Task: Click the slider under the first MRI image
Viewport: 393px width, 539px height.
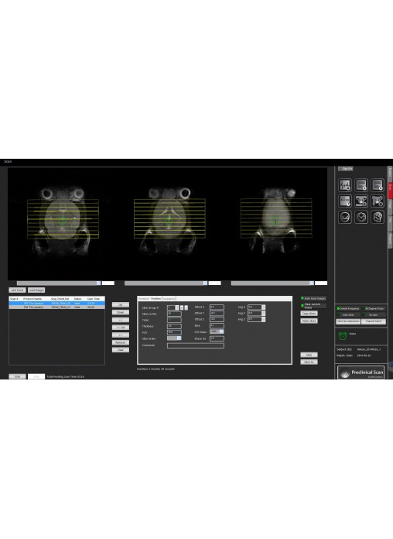Action: (59, 283)
